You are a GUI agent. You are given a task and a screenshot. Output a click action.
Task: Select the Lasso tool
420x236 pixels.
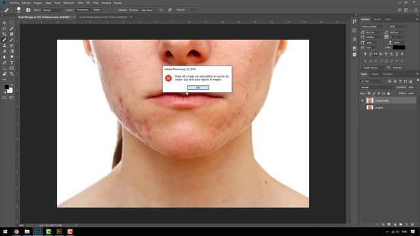(x=5, y=28)
